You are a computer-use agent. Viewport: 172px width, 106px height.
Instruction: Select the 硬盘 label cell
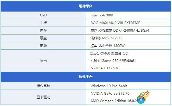[x=43, y=38]
